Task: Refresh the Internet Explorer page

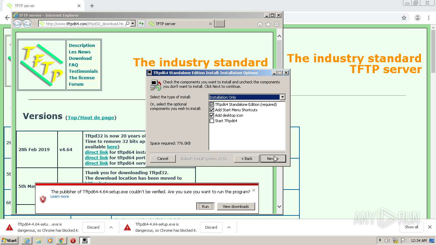Action: pyautogui.click(x=141, y=23)
